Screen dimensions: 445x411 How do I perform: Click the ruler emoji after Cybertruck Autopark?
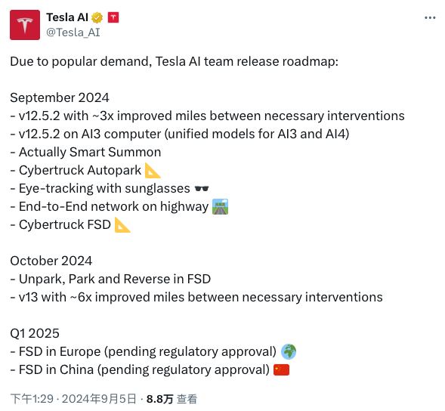[x=153, y=170]
